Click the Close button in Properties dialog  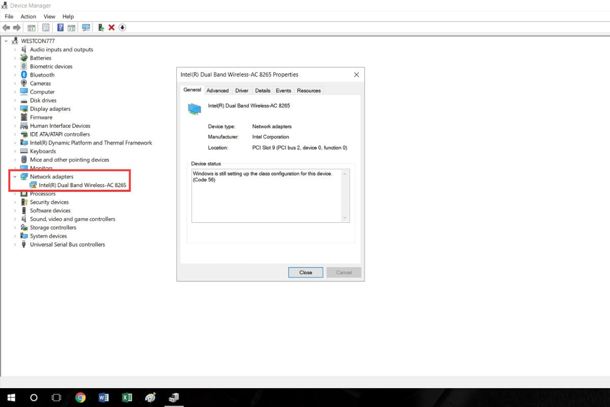306,272
